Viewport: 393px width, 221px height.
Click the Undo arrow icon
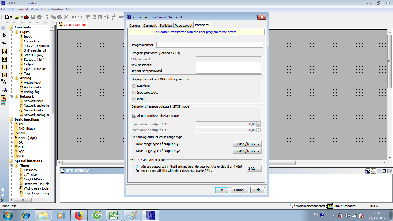[x=74, y=17]
